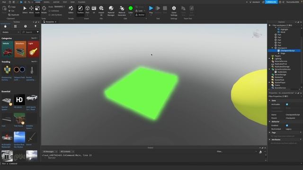Screen dimensions: 303x170
Task: Click the Anchor button
Action: click(x=140, y=15)
